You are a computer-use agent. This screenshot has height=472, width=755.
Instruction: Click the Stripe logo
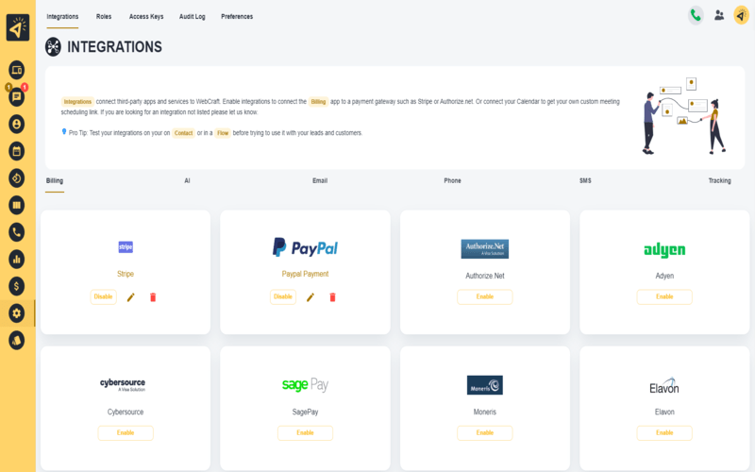tap(126, 247)
